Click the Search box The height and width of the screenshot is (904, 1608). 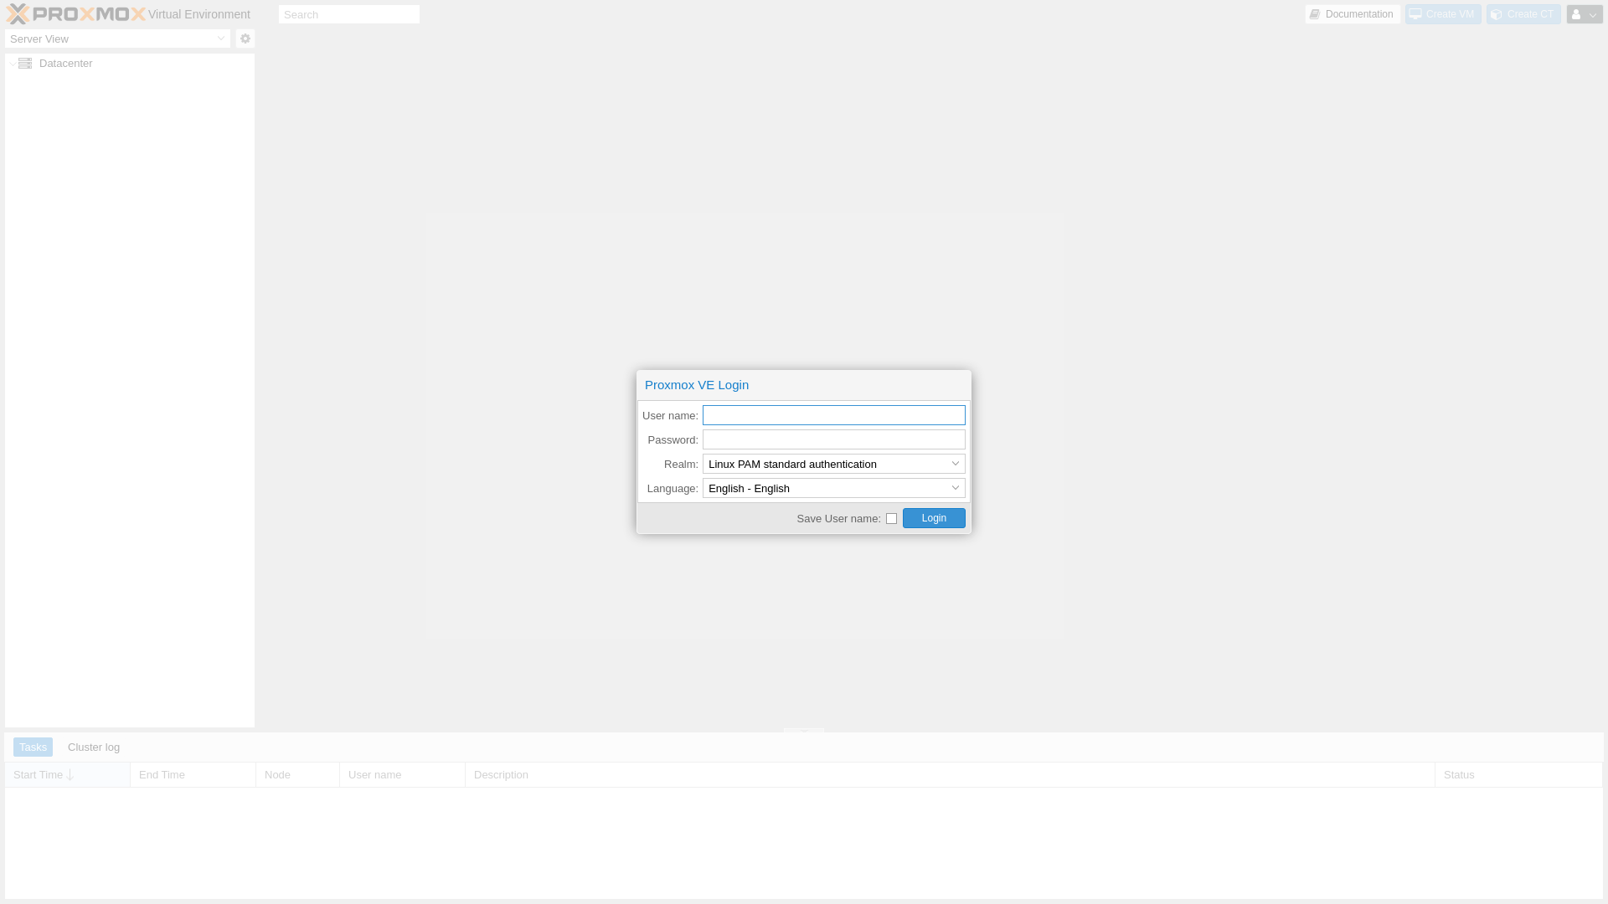point(349,14)
